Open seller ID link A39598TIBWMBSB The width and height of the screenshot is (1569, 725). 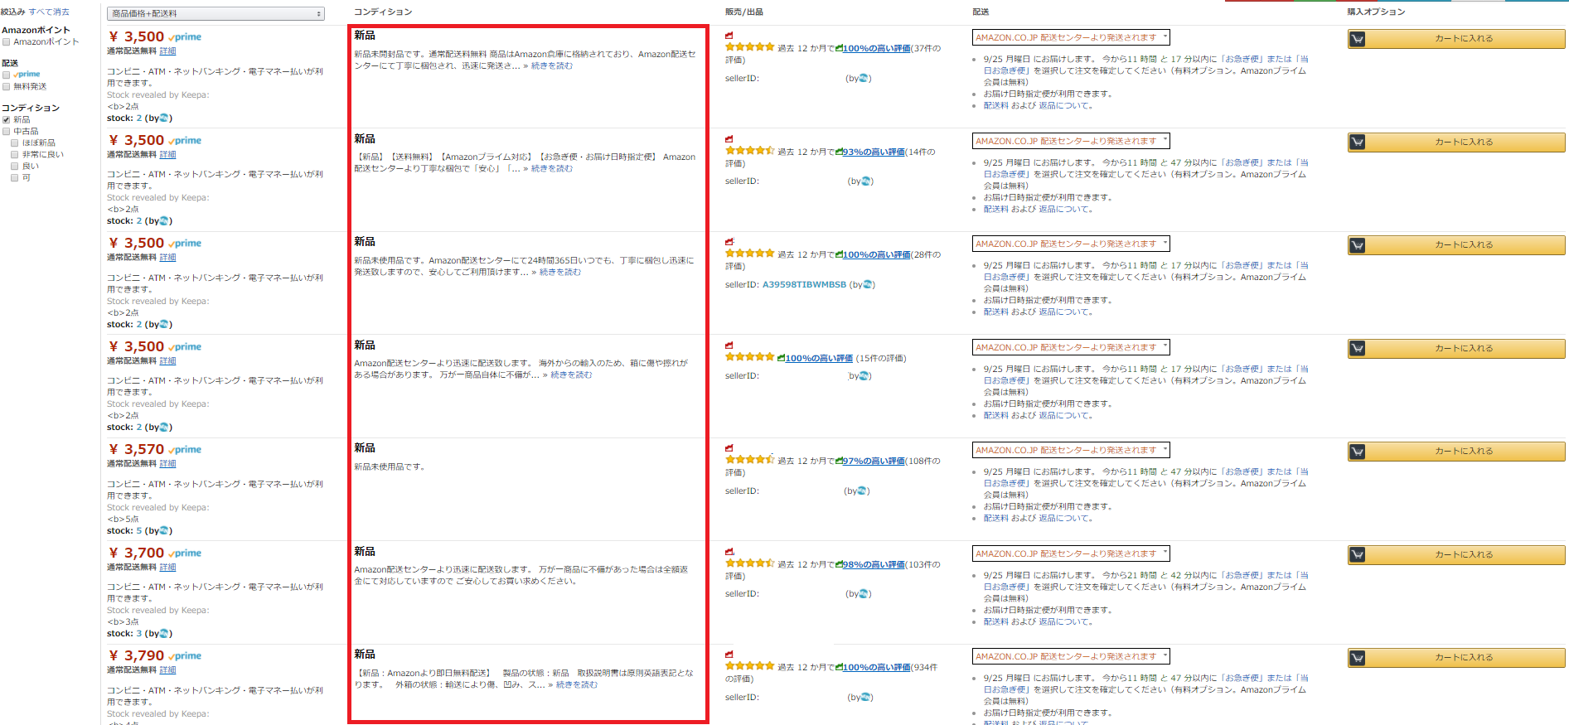click(x=804, y=284)
